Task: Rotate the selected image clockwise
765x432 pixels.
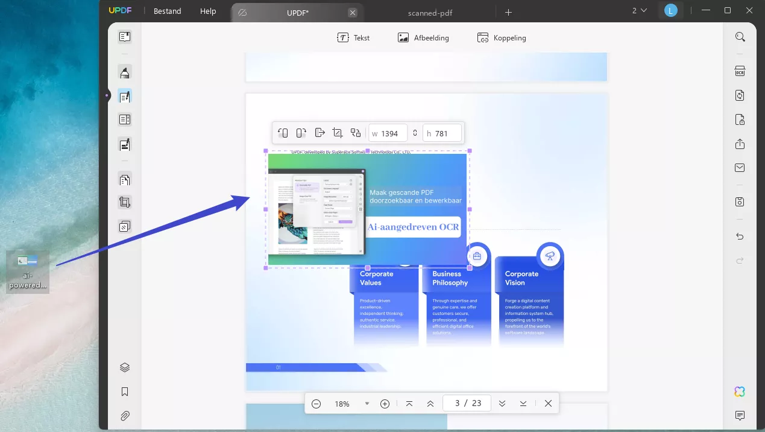Action: (x=301, y=133)
